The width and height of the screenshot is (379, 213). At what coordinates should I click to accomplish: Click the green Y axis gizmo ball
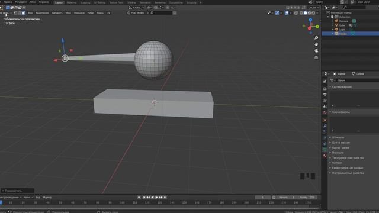[x=317, y=26]
